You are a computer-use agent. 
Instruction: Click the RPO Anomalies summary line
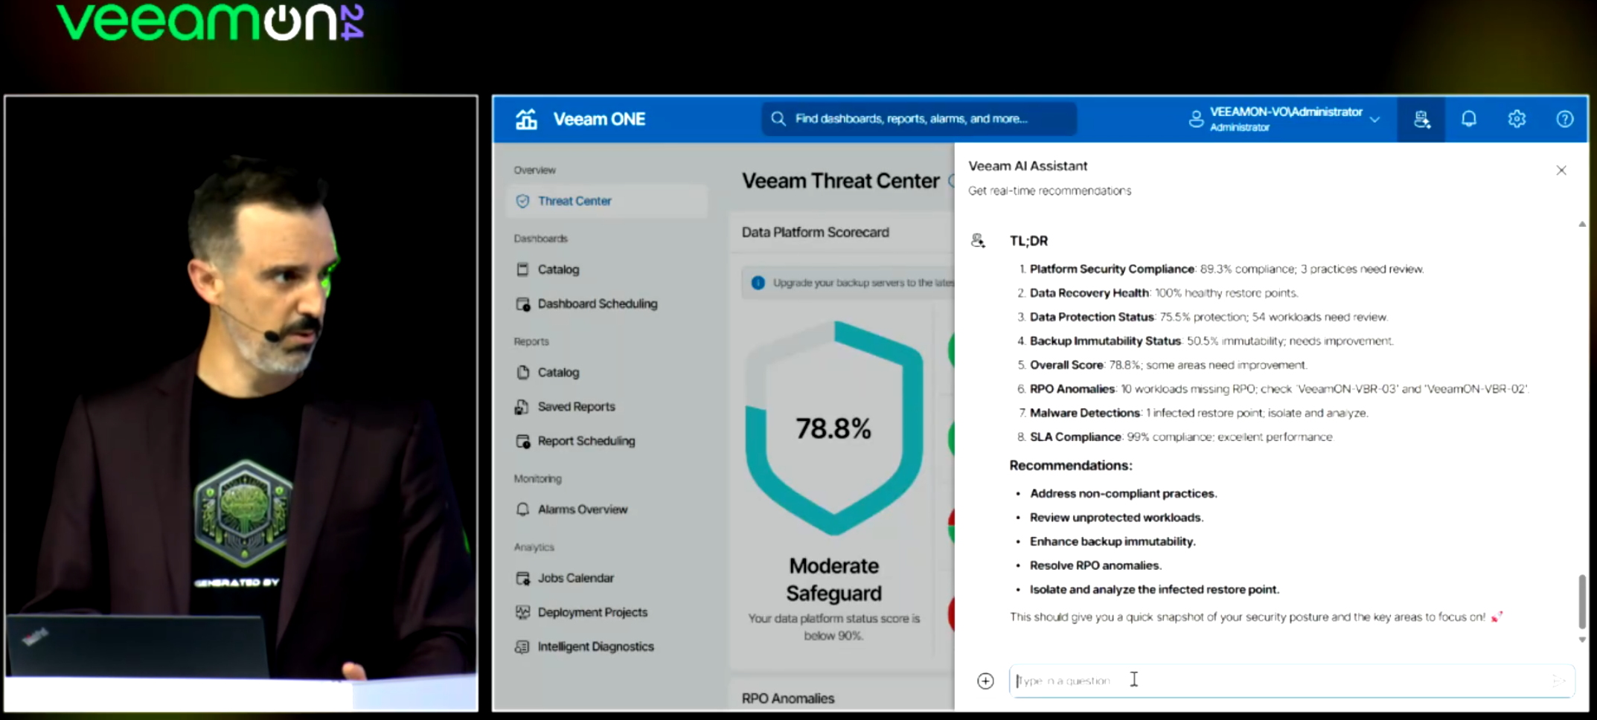click(x=1278, y=388)
